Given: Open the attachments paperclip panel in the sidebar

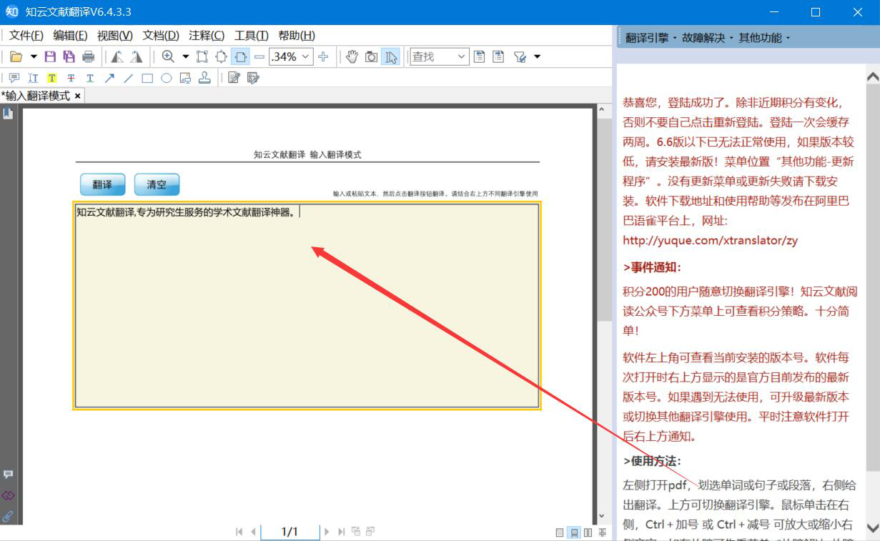Looking at the screenshot, I should click(8, 515).
